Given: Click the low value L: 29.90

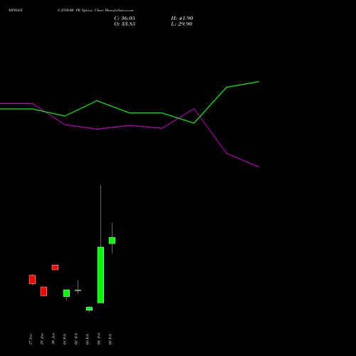Looking at the screenshot, I should [x=182, y=24].
